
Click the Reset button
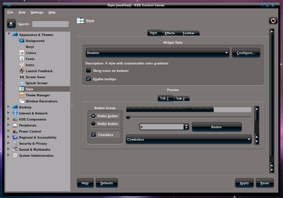click(265, 183)
